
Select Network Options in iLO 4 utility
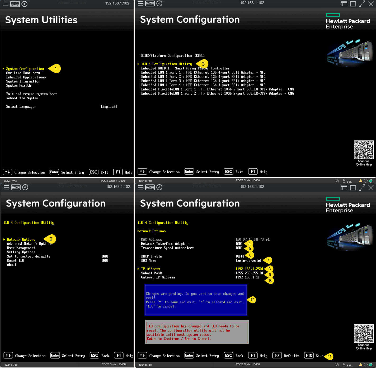pyautogui.click(x=21, y=240)
